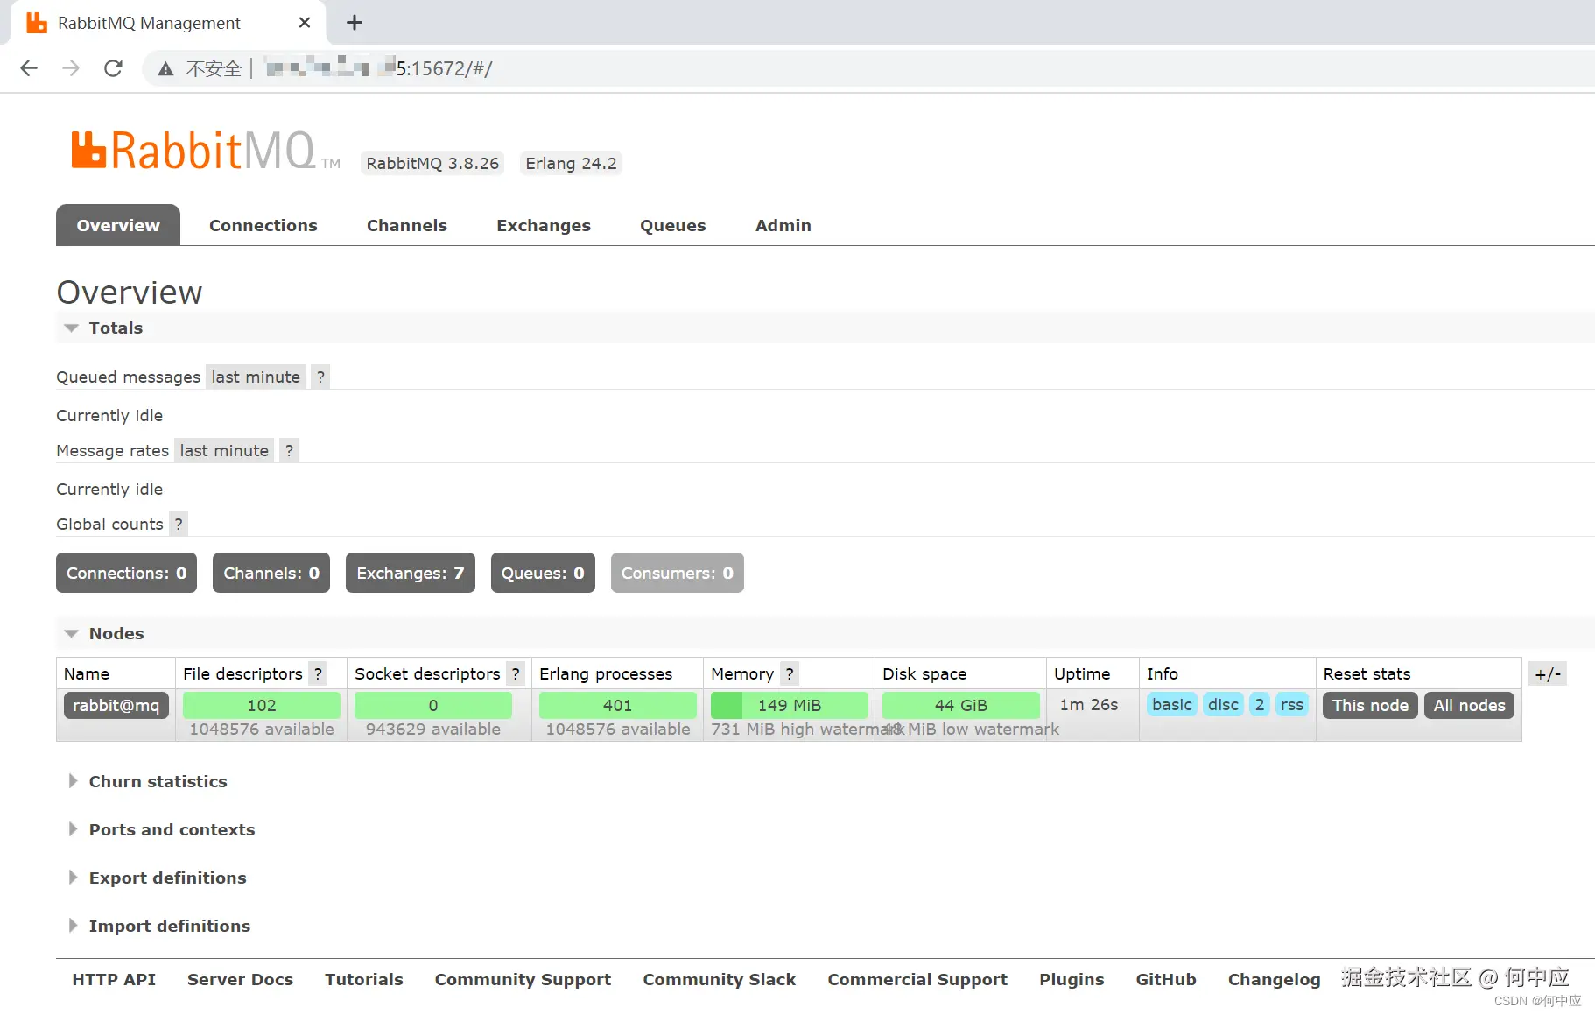
Task: Click the Channels: 0 count button
Action: point(271,573)
